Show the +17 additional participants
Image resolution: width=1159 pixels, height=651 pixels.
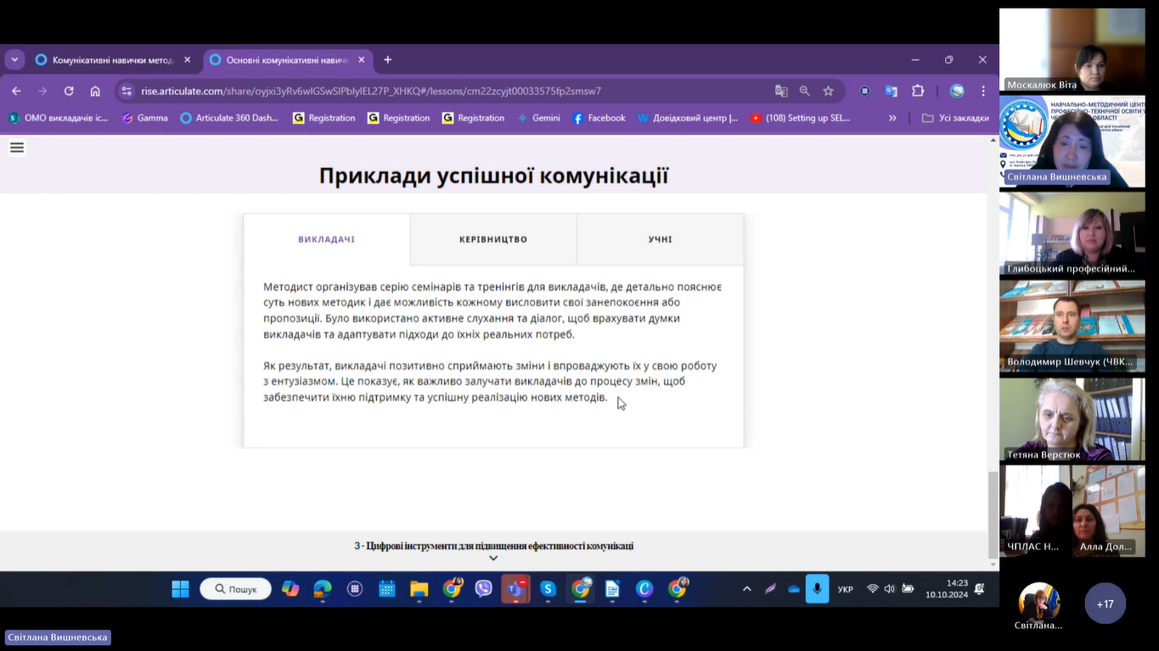pyautogui.click(x=1105, y=603)
